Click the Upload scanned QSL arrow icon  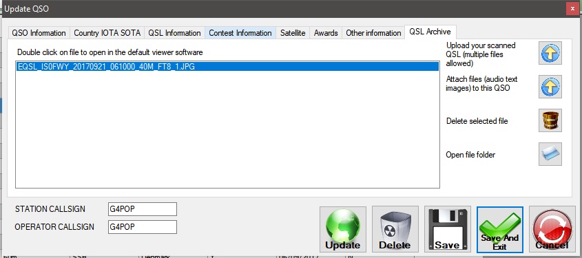[x=550, y=53]
